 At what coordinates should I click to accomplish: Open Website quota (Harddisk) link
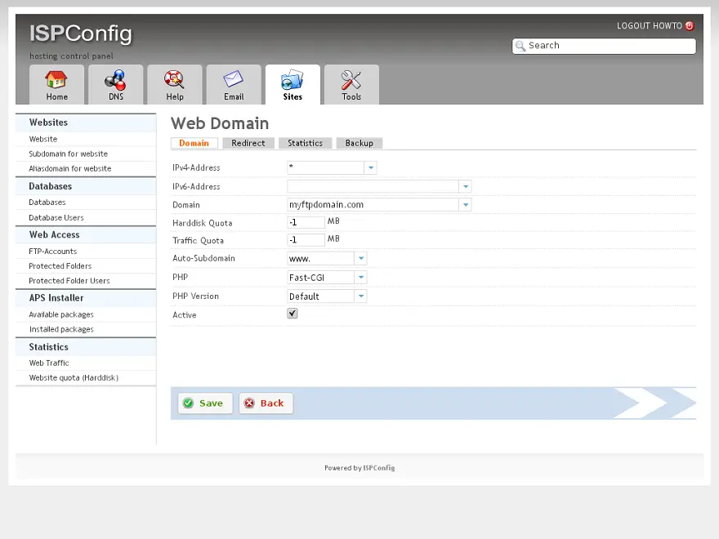(74, 377)
